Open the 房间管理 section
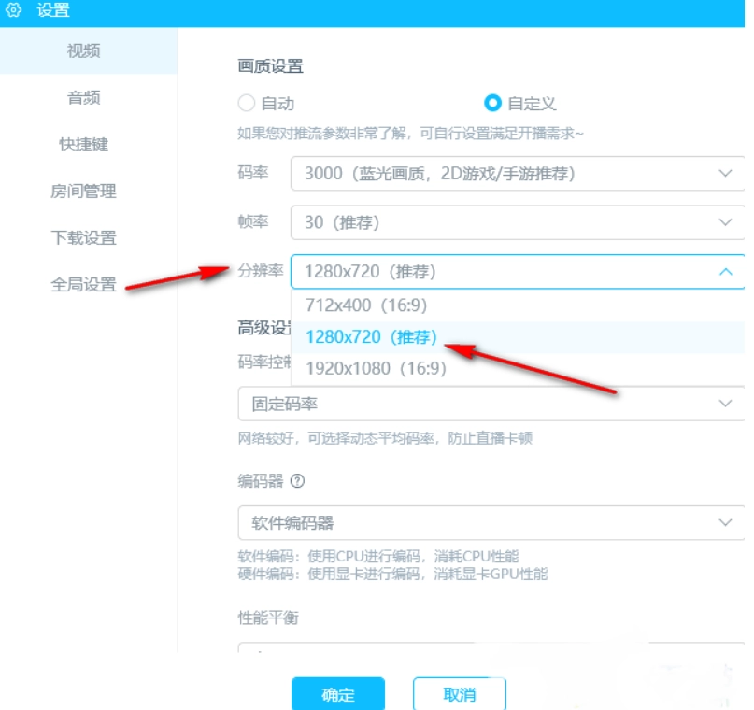 [x=84, y=191]
